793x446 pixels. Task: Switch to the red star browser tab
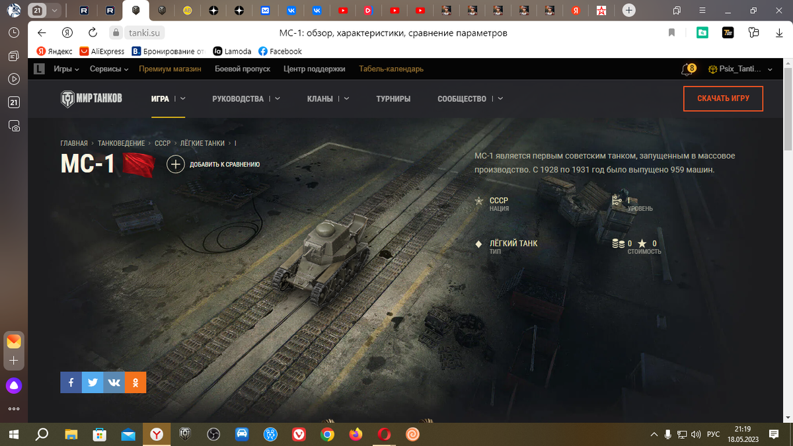[x=601, y=11]
